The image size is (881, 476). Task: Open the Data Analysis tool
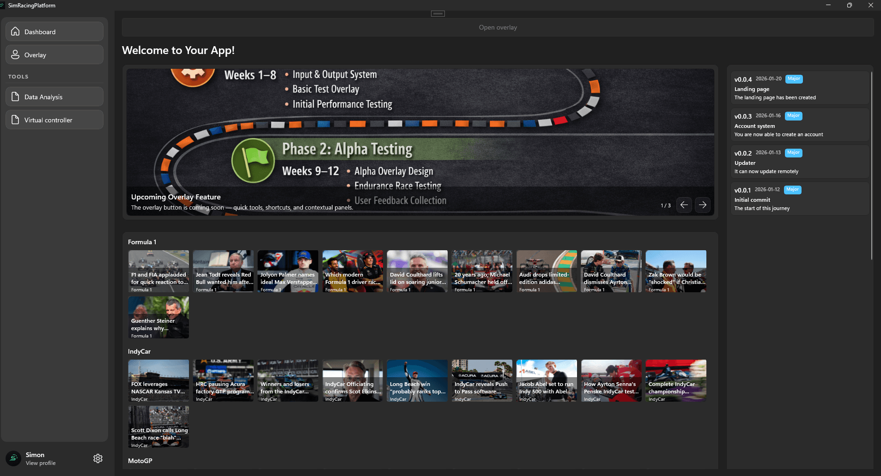coord(55,96)
